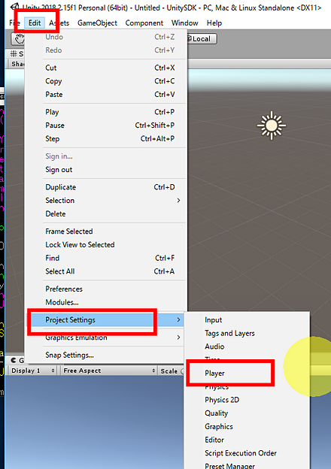The image size is (331, 469).
Task: Click the Unity logo in title bar
Action: (15, 7)
